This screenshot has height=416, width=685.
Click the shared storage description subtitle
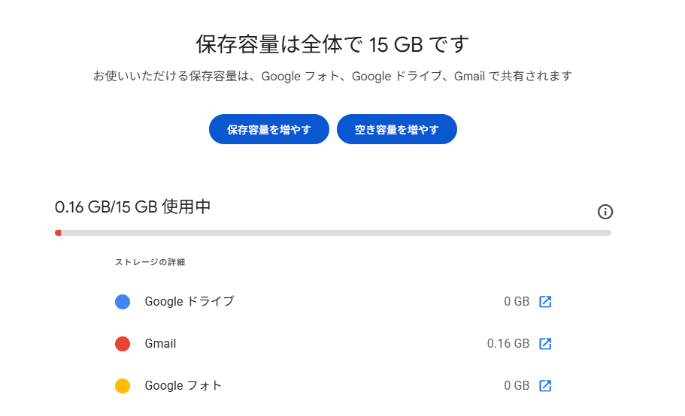pos(332,77)
